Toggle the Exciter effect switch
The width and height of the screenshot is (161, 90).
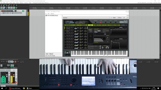click(x=89, y=48)
